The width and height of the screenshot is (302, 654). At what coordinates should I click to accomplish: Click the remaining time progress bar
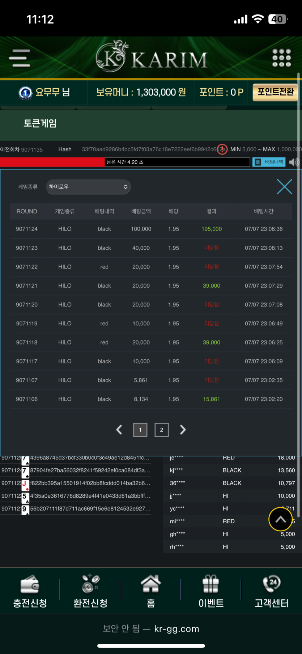point(125,162)
